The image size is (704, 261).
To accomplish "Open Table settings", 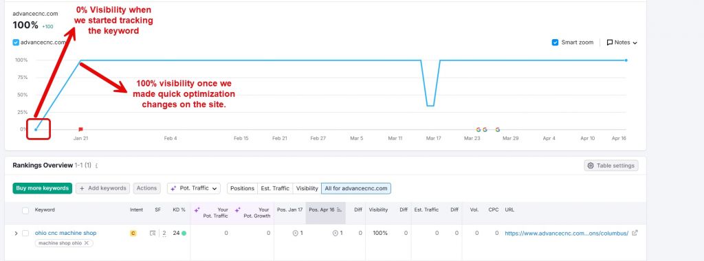I will [x=611, y=166].
